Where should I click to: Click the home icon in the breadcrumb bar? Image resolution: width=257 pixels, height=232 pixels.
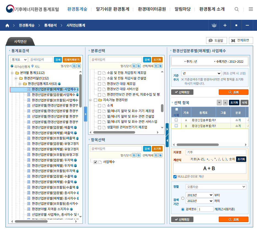pos(7,26)
